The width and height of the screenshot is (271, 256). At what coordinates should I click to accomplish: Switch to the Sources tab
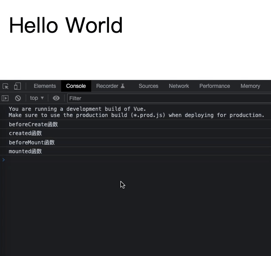[x=148, y=86]
